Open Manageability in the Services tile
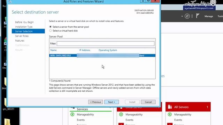The image size is (223, 125). pyautogui.click(x=85, y=114)
